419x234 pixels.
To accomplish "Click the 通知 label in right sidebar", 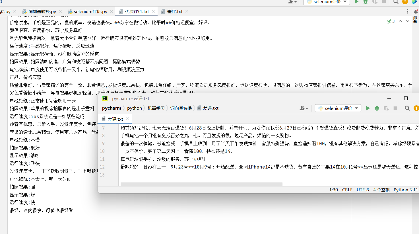I will (415, 19).
